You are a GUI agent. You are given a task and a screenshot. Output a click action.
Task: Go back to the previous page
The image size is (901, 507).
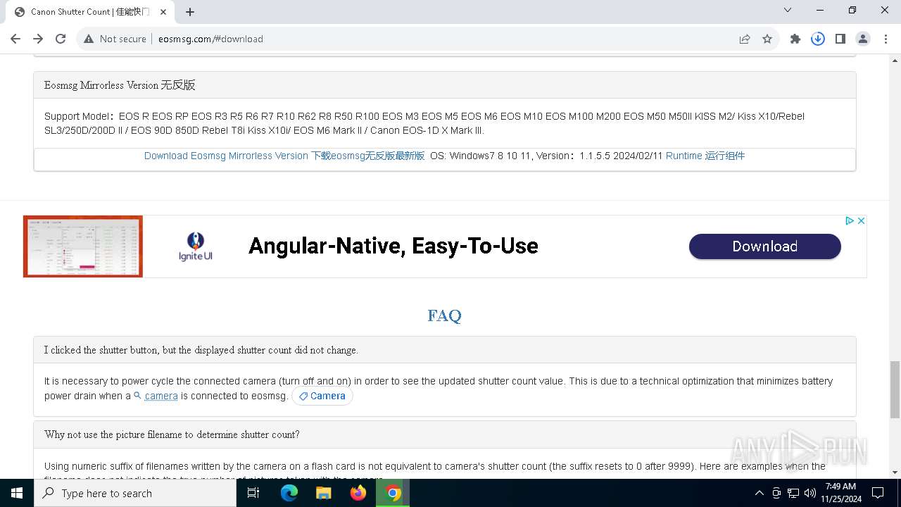point(15,39)
